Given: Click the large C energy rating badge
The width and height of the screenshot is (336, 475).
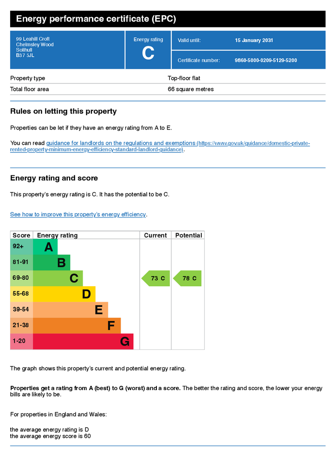Looking at the screenshot, I should pos(148,53).
